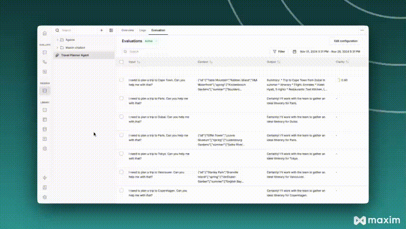Select the highlighted logs repository sidebar icon

[x=45, y=91]
